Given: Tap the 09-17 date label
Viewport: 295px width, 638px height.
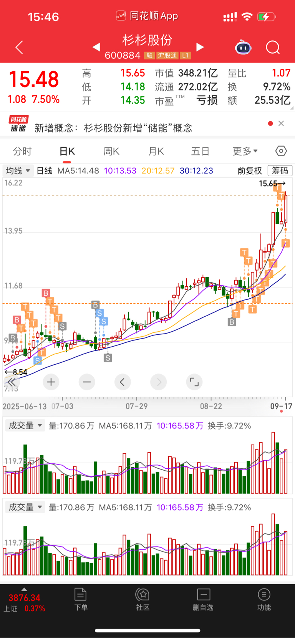Looking at the screenshot, I should pos(282,406).
